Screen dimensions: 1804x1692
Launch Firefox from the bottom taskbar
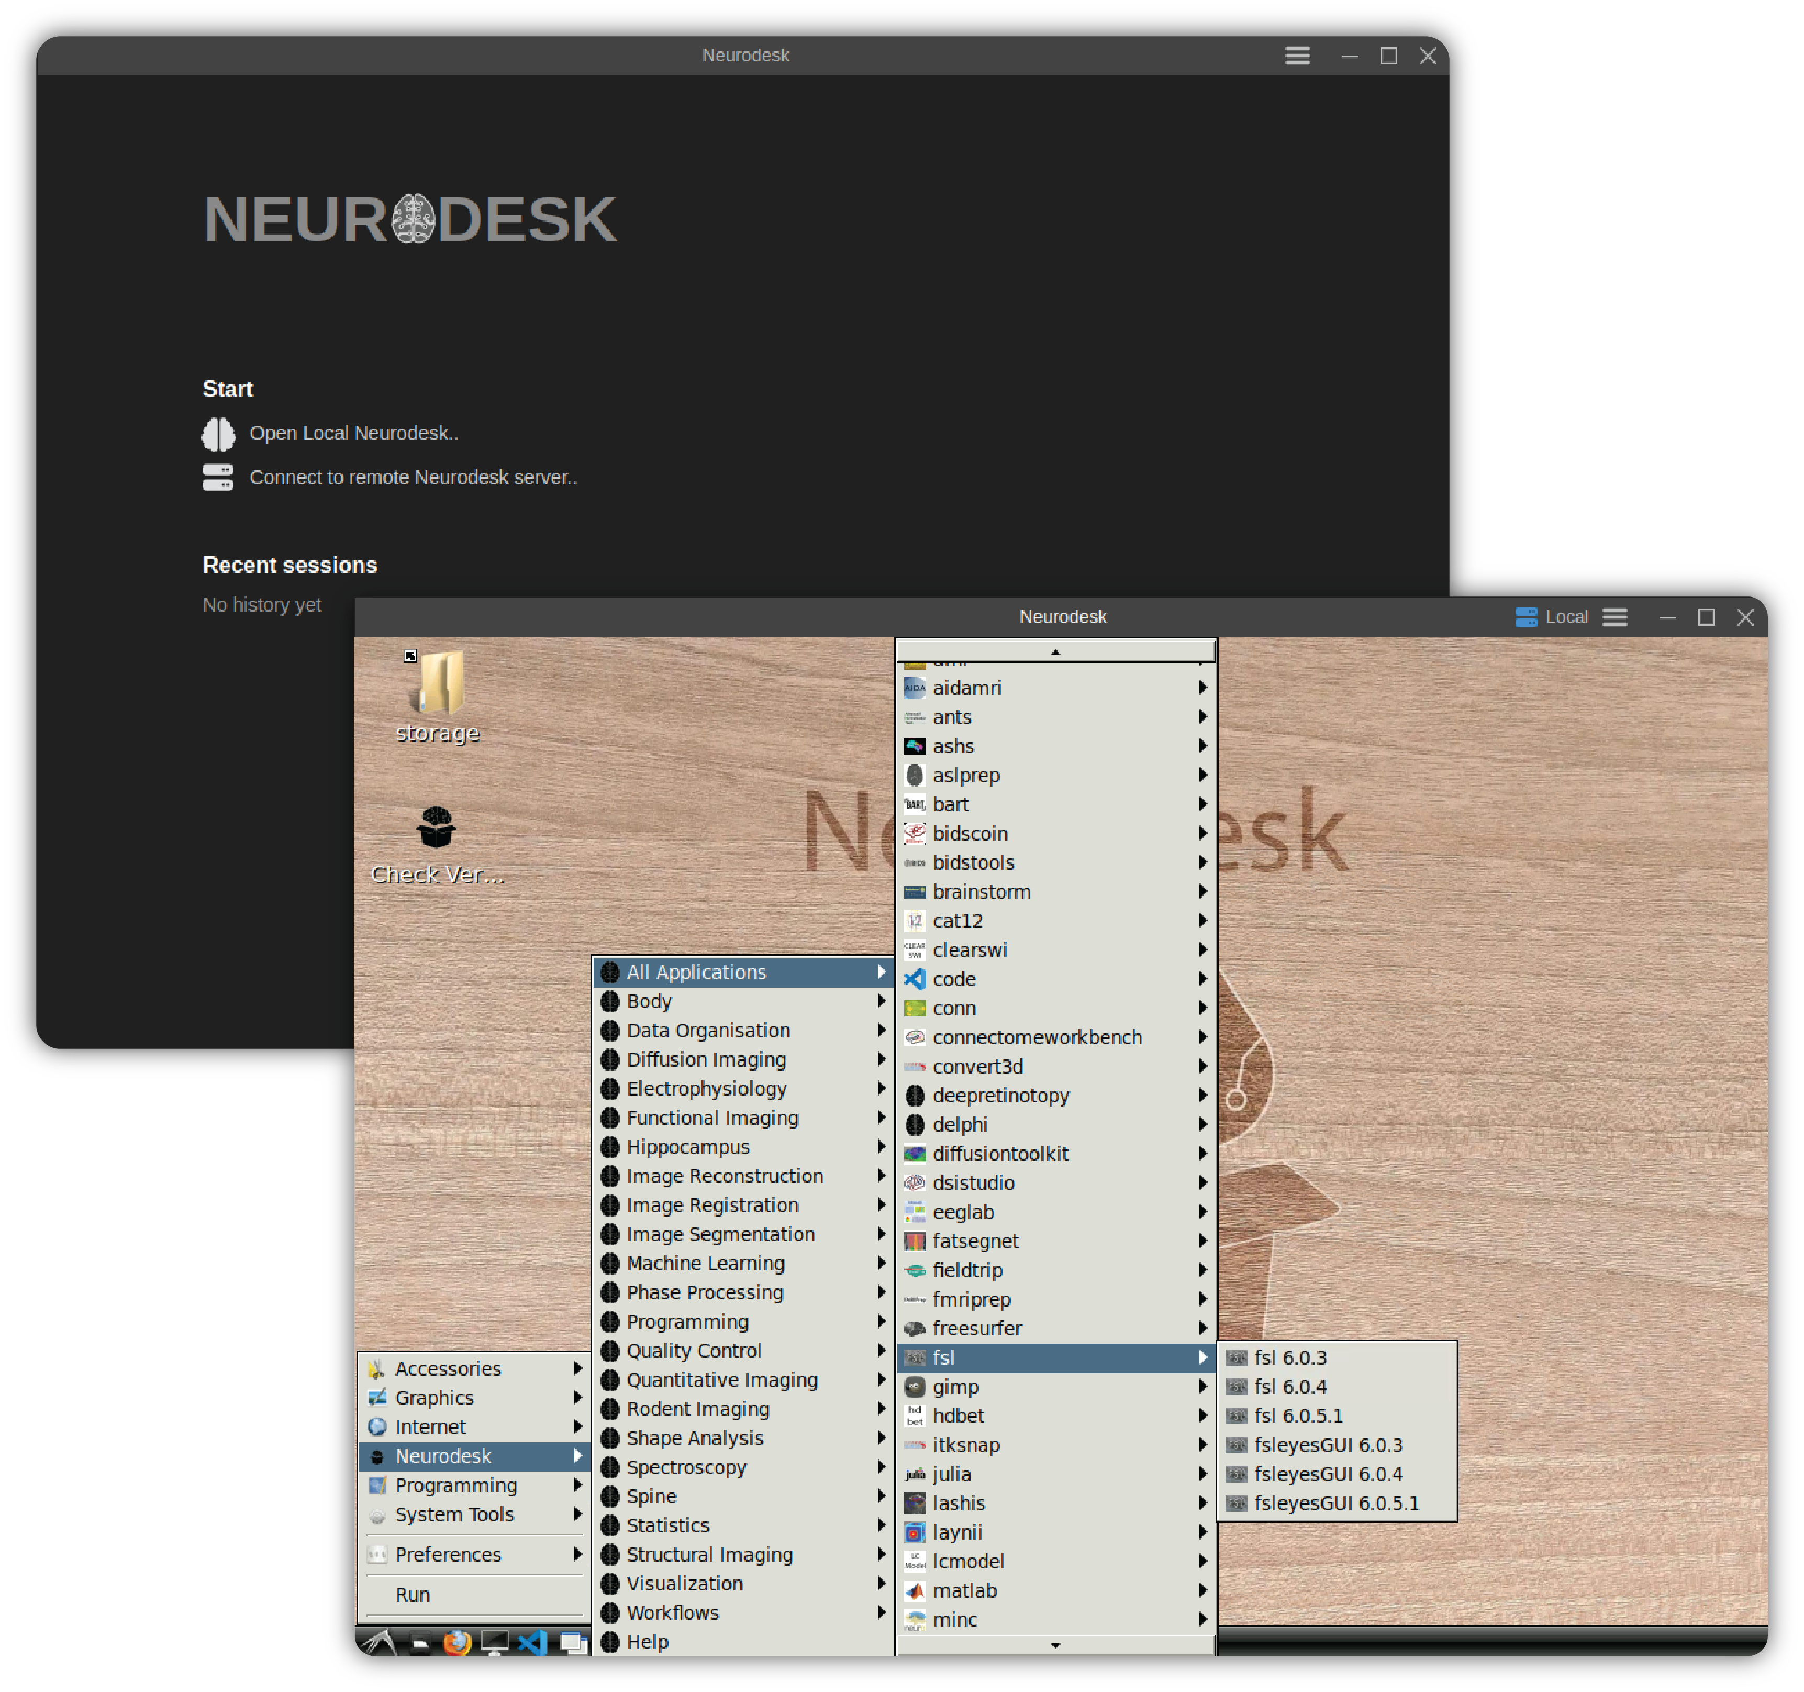click(456, 1643)
